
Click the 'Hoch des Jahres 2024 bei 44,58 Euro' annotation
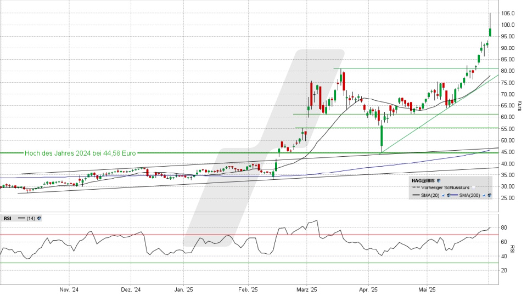80,153
